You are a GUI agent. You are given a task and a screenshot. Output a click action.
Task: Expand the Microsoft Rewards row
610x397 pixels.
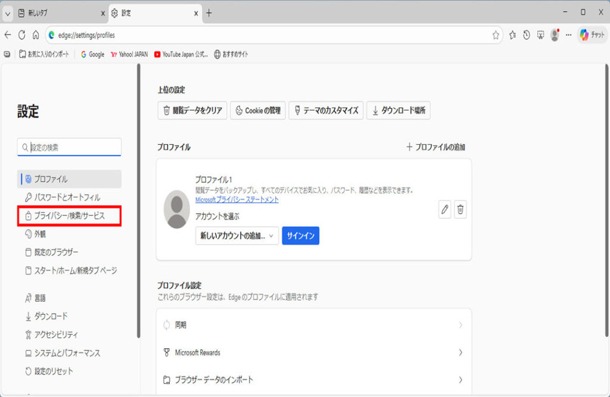point(313,352)
